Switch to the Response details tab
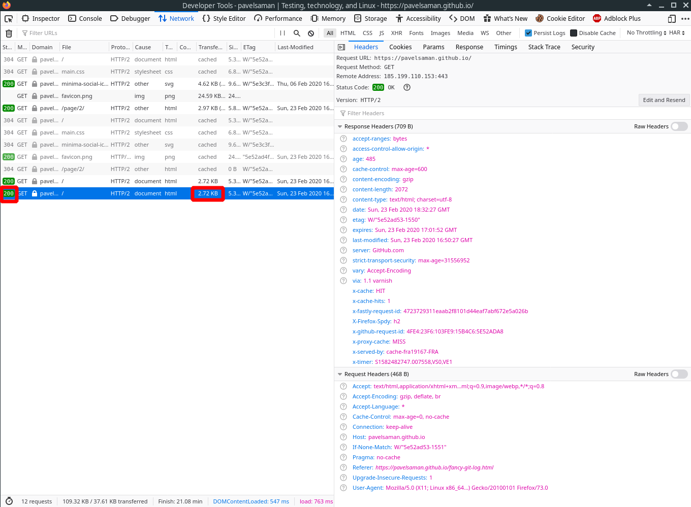 click(469, 47)
